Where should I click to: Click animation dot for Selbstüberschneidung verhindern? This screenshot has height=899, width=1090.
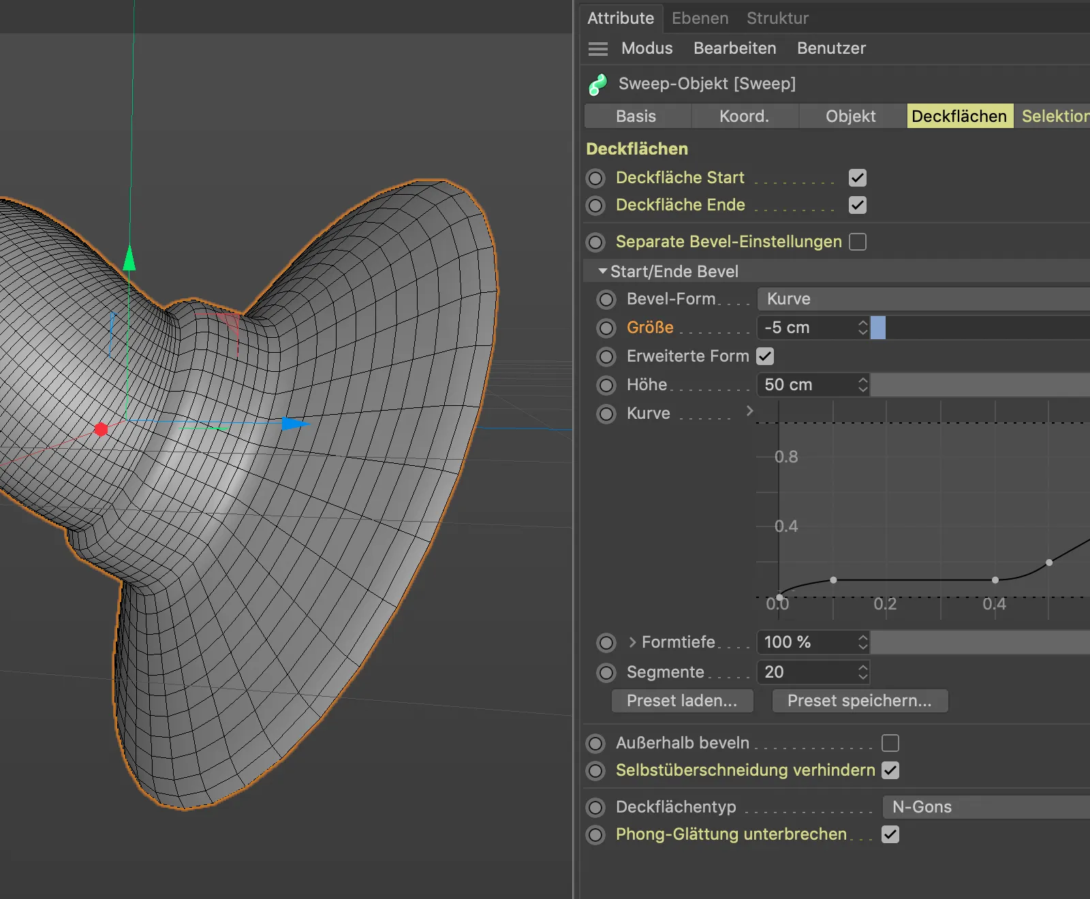point(595,771)
